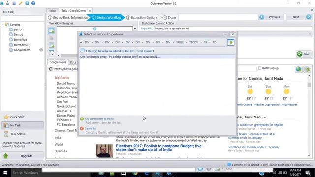This screenshot has width=315, height=177.
Task: Click the Octoparse icon in taskbar
Action: click(x=157, y=173)
